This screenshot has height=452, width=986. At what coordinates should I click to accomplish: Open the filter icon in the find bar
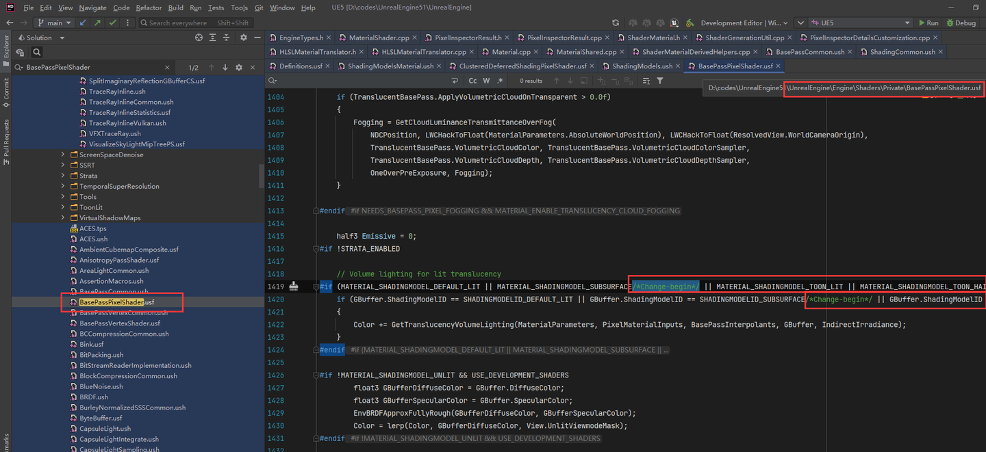coord(659,81)
